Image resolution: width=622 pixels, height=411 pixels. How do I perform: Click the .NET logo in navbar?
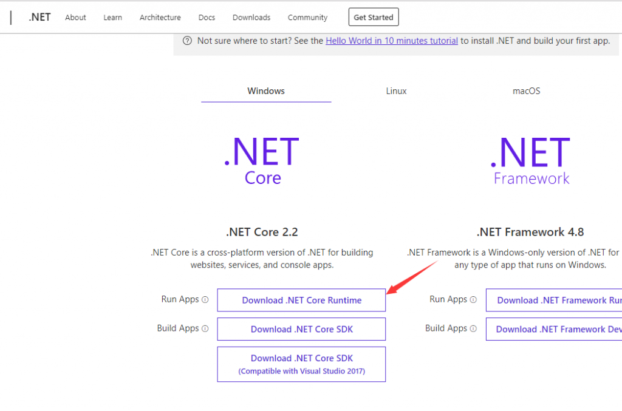(39, 17)
